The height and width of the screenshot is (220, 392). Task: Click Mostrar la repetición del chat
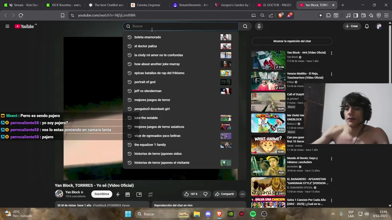(292, 41)
